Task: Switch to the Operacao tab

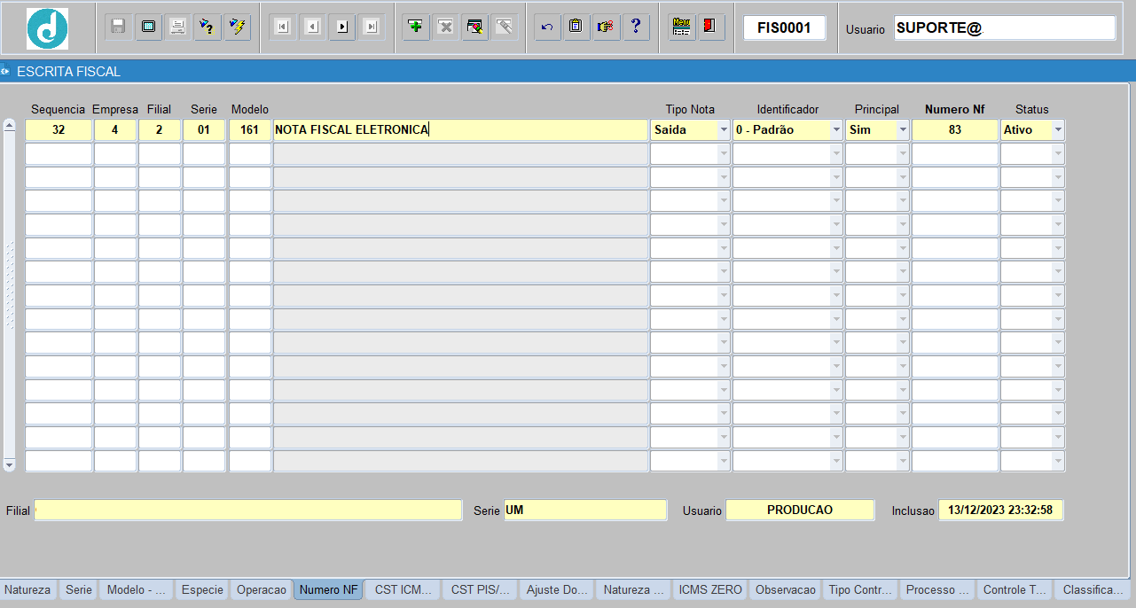Action: click(262, 589)
